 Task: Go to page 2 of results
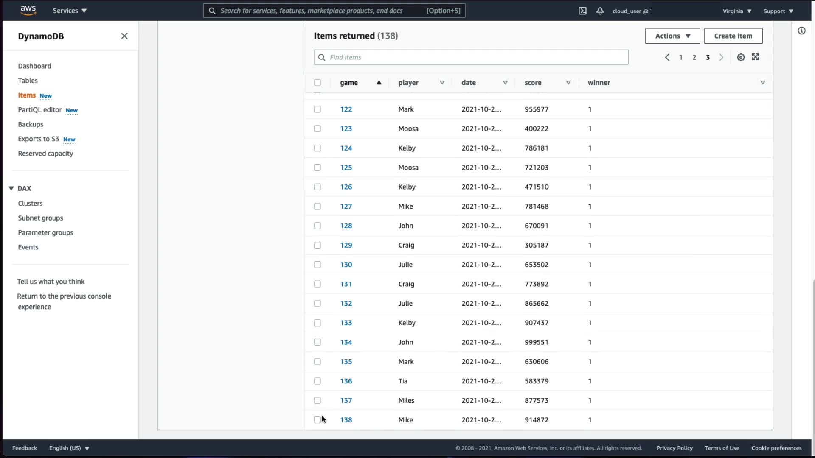pos(694,57)
